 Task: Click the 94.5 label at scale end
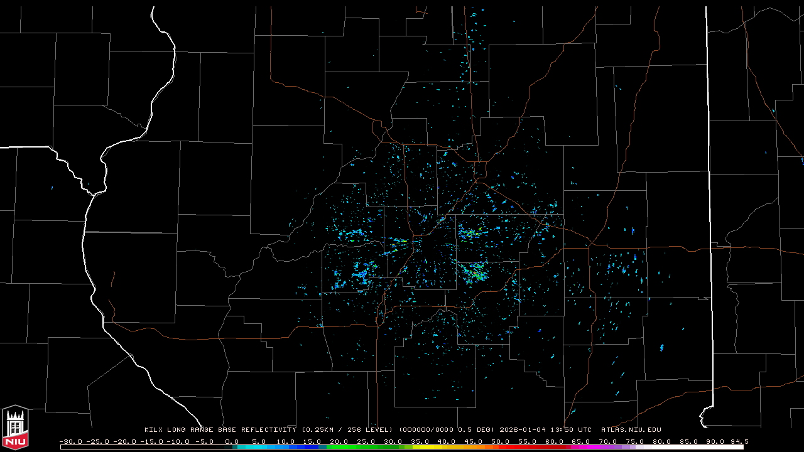(x=739, y=441)
